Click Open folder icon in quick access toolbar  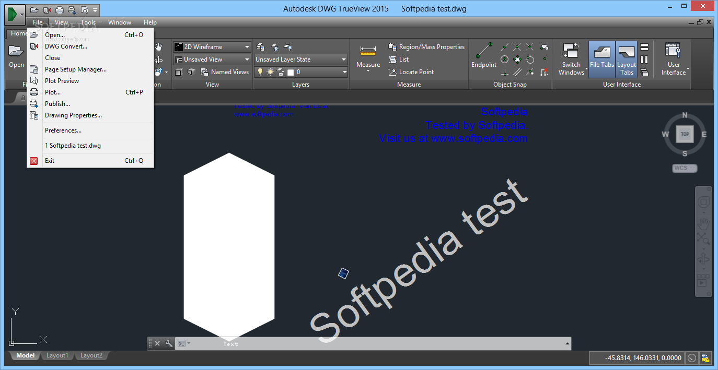[34, 10]
